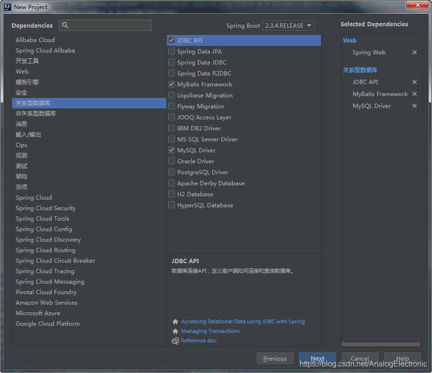Open the 非关系型数据库 category
The width and height of the screenshot is (432, 373).
pyautogui.click(x=89, y=113)
